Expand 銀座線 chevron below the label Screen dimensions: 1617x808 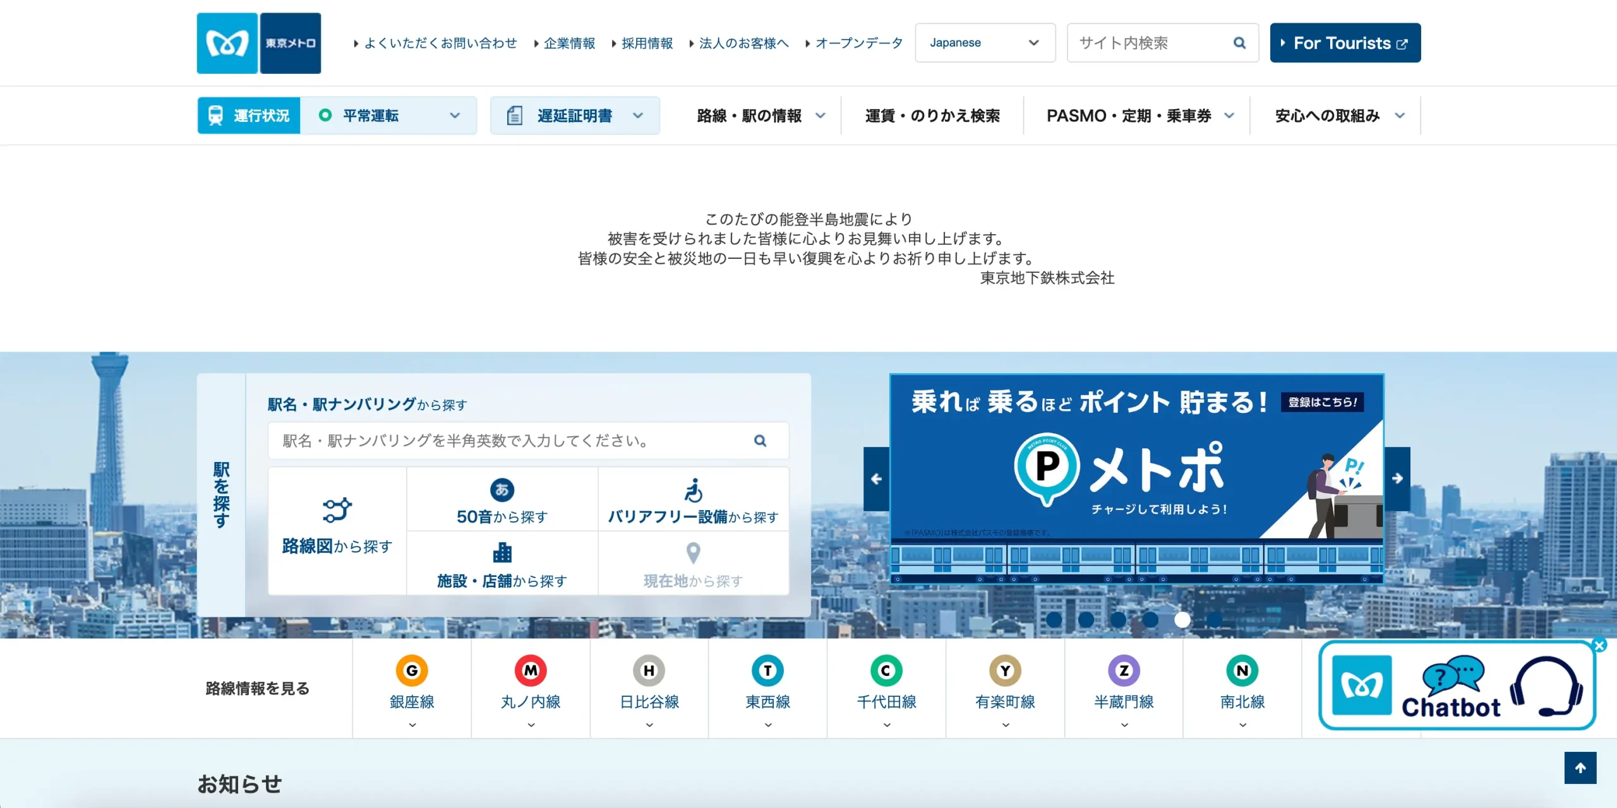[x=412, y=725]
